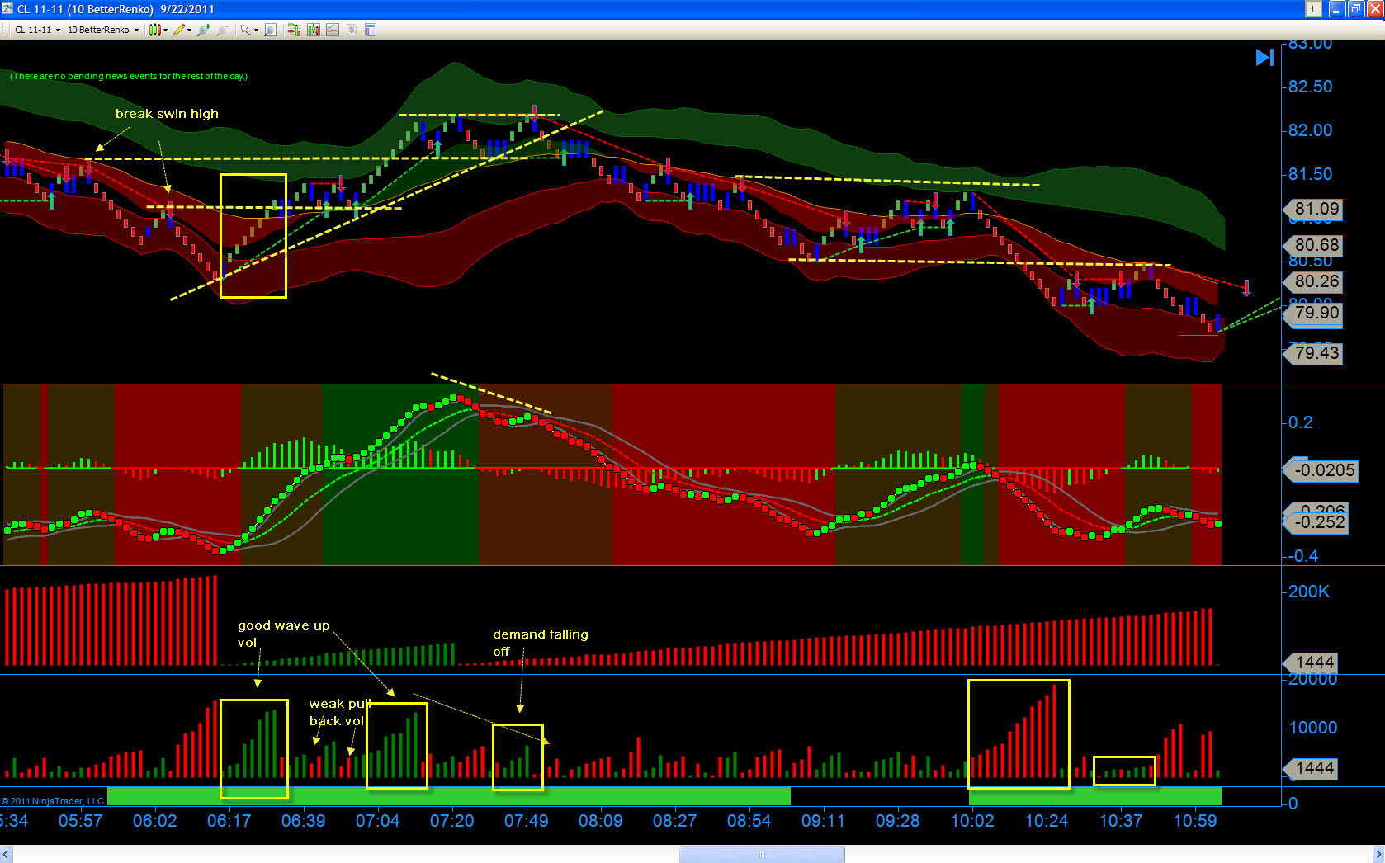Viewport: 1385px width, 863px height.
Task: Open the chart style dropdown arrow
Action: click(165, 31)
